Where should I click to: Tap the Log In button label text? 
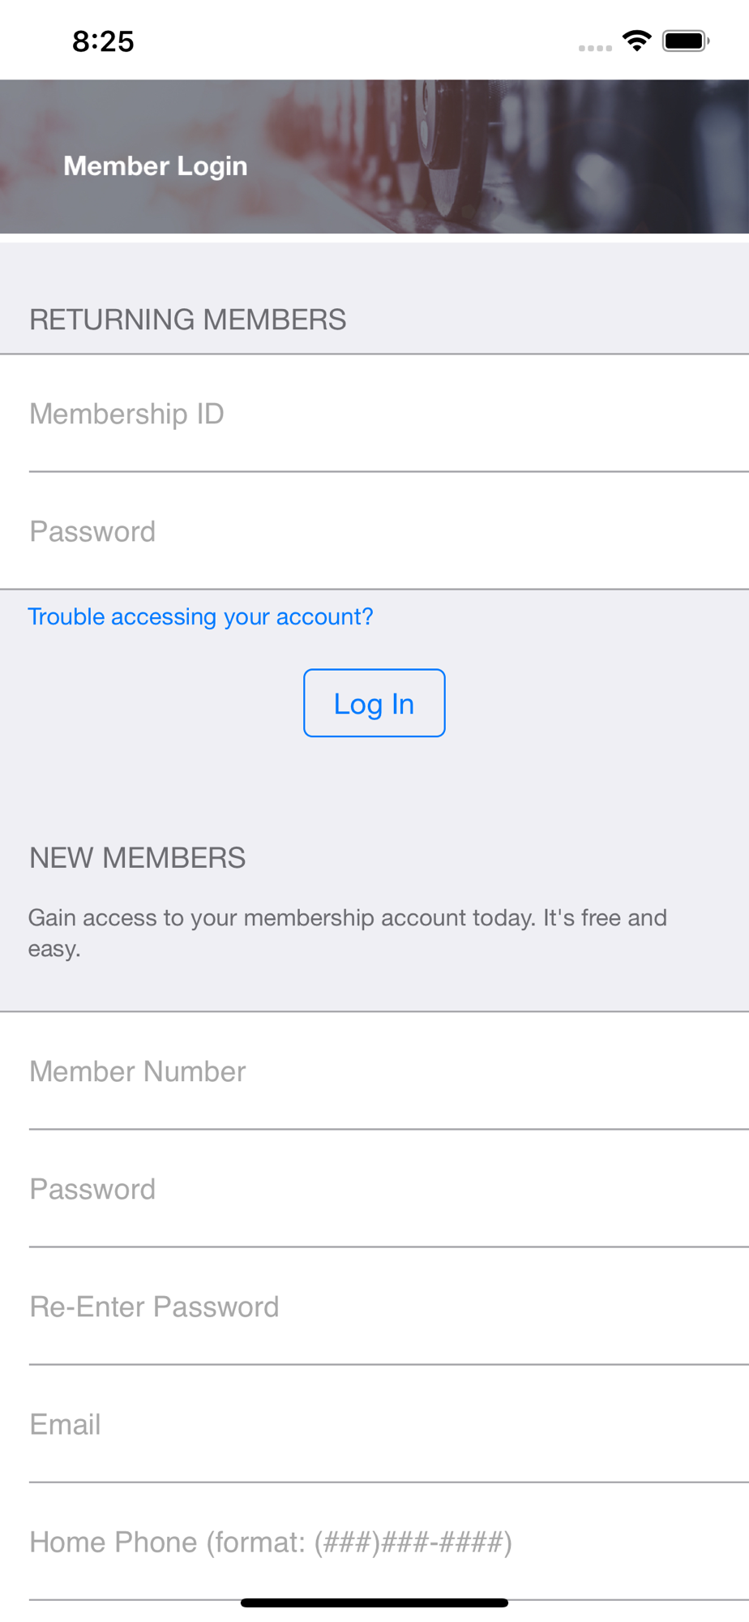coord(374,704)
